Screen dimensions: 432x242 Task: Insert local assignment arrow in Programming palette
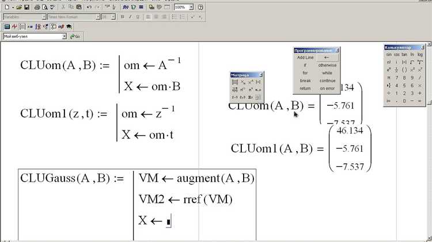[327, 57]
